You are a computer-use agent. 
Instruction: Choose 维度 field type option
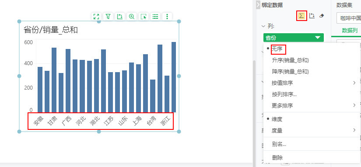tap(277, 119)
